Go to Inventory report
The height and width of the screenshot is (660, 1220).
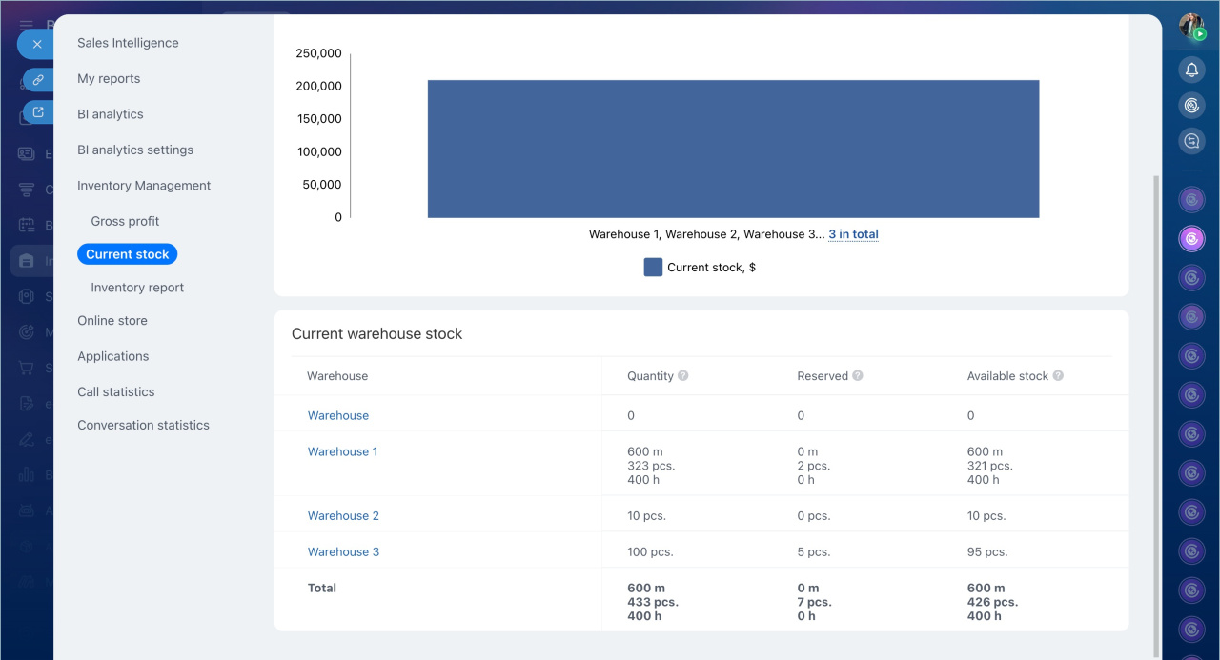(137, 288)
